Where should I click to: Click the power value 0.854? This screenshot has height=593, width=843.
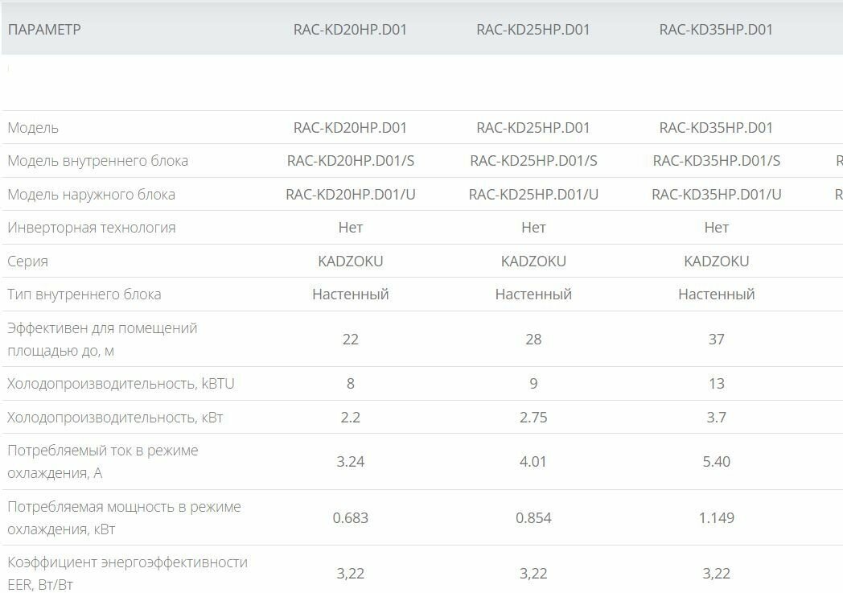[533, 517]
